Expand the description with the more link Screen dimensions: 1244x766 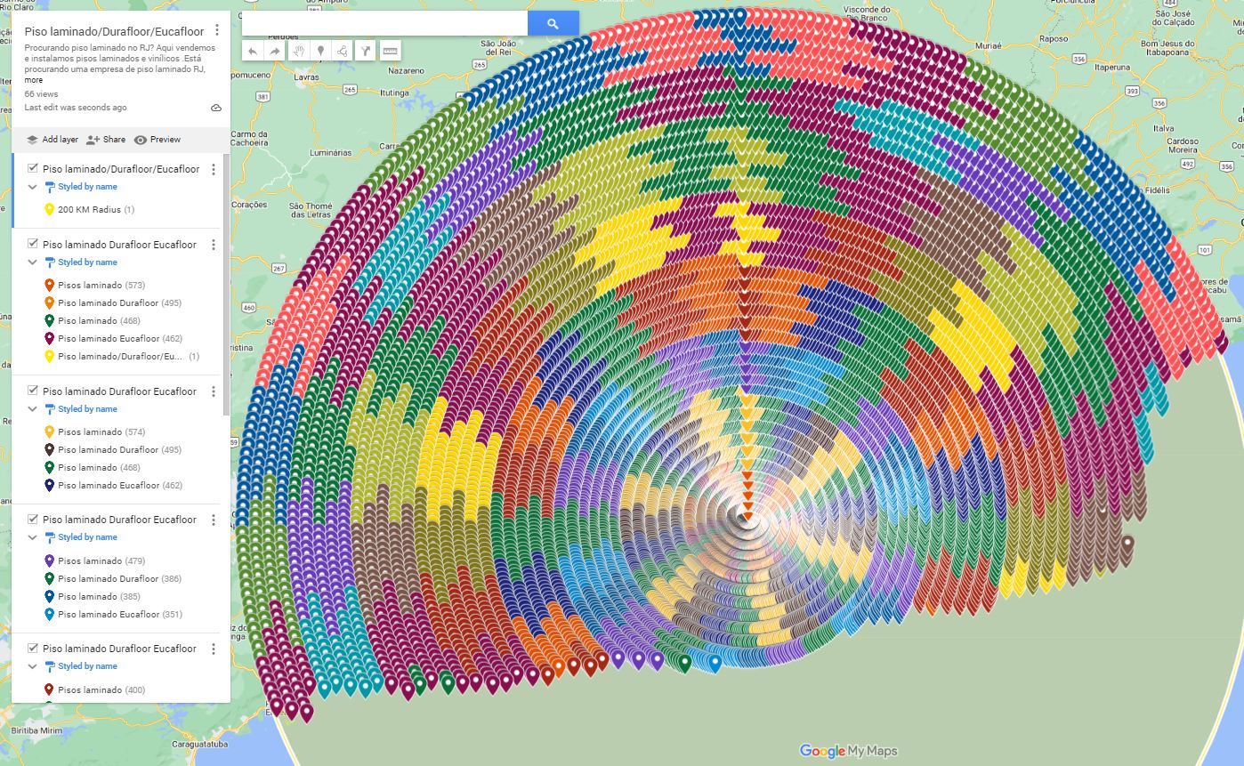tap(34, 80)
